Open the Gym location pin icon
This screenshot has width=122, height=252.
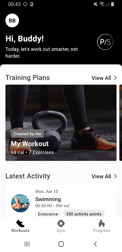click(61, 224)
